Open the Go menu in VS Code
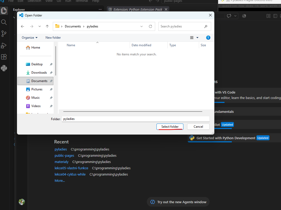This screenshot has height=210, width=281. pos(59,1)
